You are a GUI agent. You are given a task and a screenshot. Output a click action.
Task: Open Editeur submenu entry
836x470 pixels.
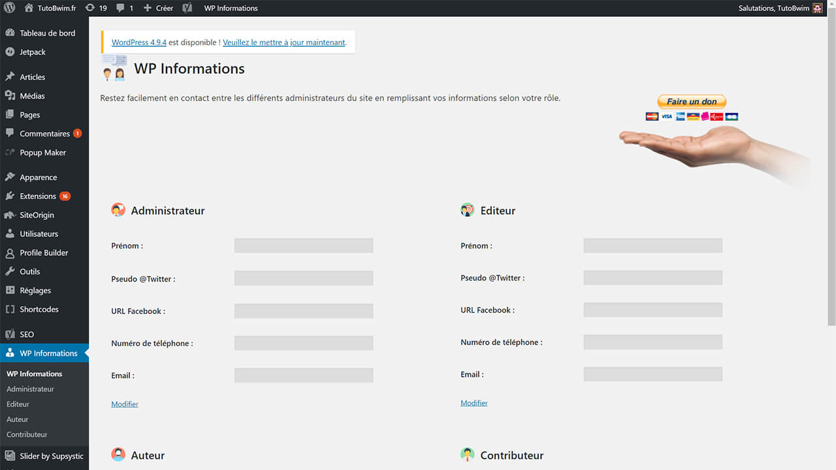[18, 404]
